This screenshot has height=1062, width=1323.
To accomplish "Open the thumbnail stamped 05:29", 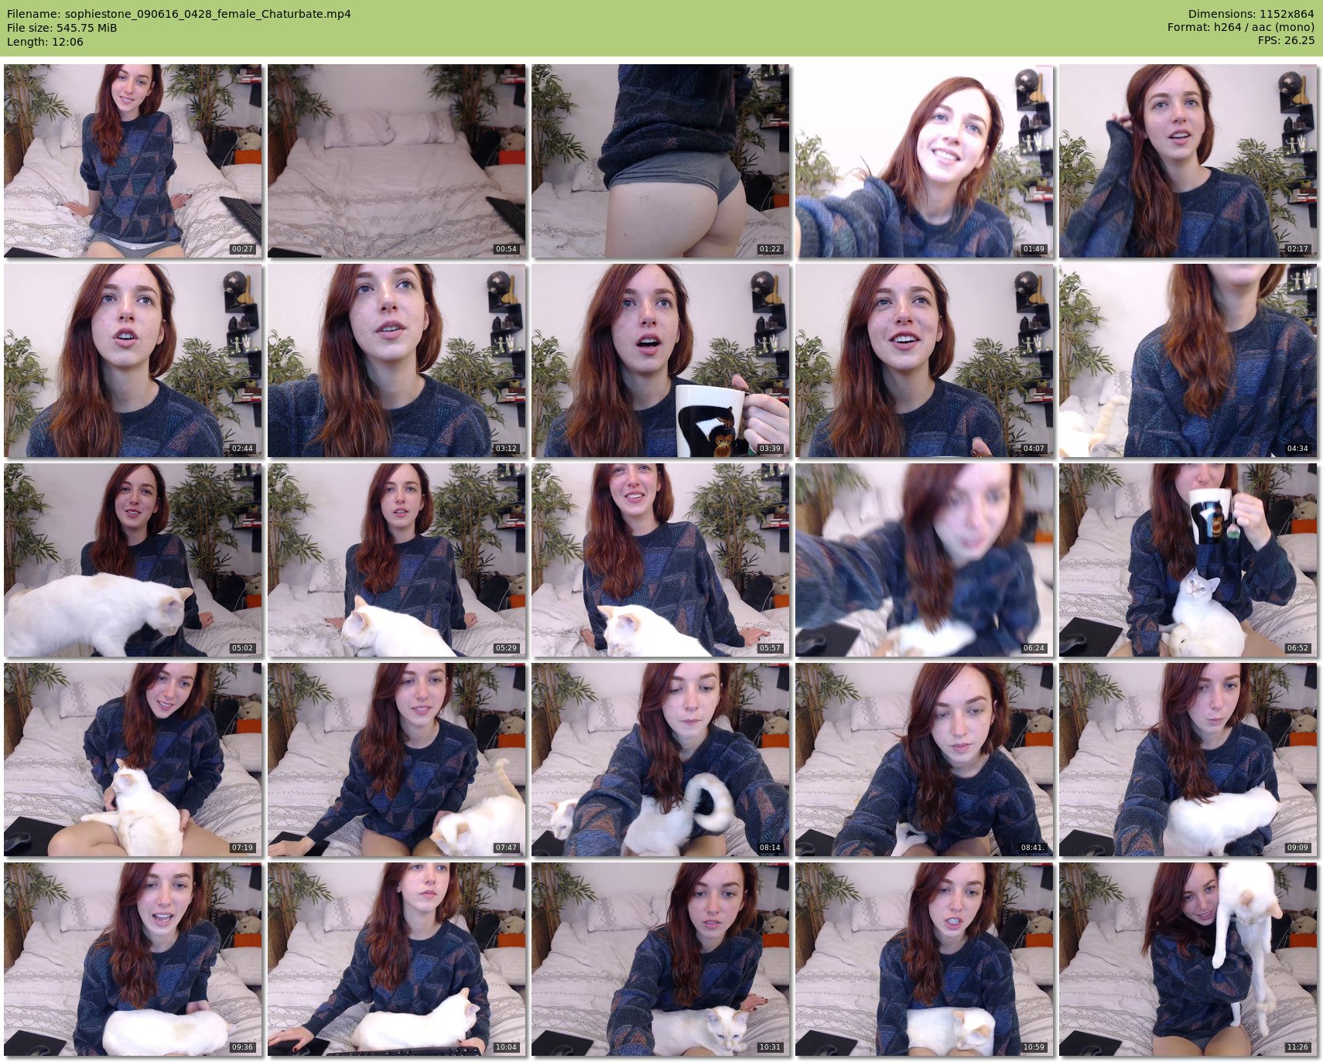I will pyautogui.click(x=397, y=560).
